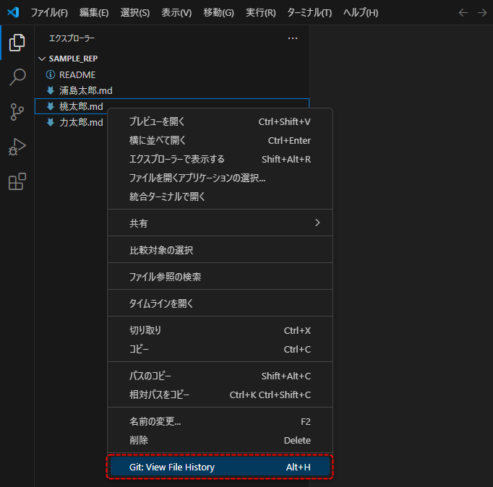Open the Explorer more actions ellipsis
This screenshot has width=493, height=487.
coord(293,38)
